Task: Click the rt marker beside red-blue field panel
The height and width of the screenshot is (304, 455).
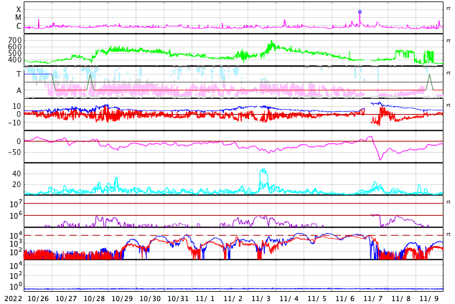Action: (448, 105)
